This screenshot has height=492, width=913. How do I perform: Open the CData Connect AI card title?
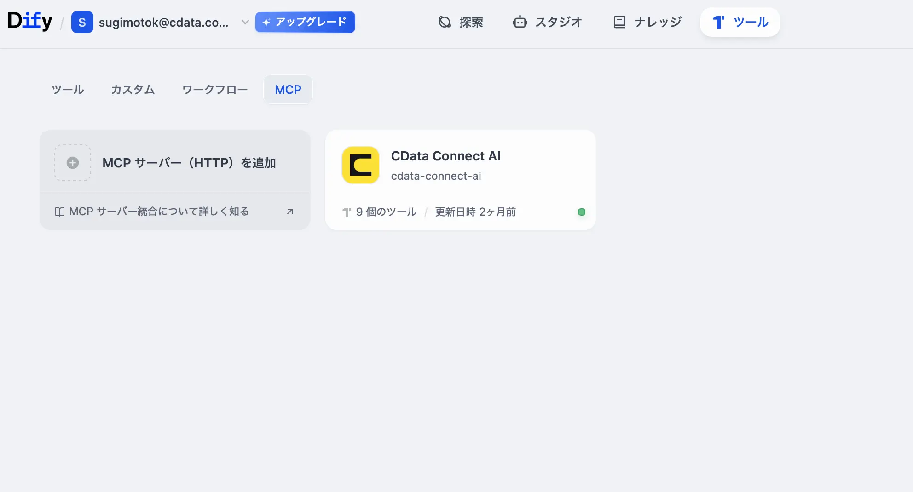[445, 156]
